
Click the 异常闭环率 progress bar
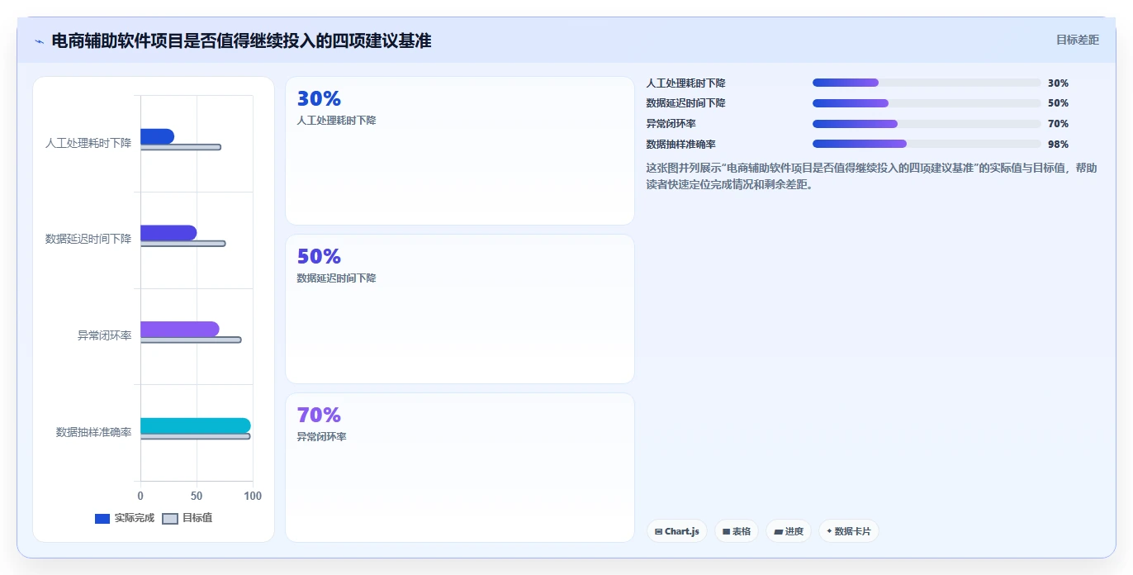click(927, 124)
